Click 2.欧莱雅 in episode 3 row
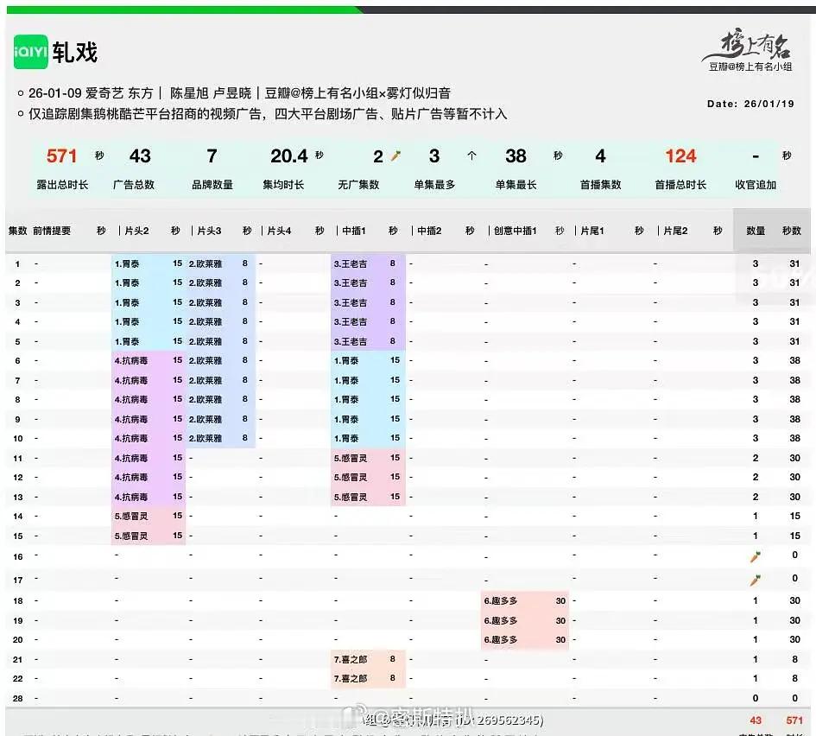The image size is (816, 736). pyautogui.click(x=206, y=303)
